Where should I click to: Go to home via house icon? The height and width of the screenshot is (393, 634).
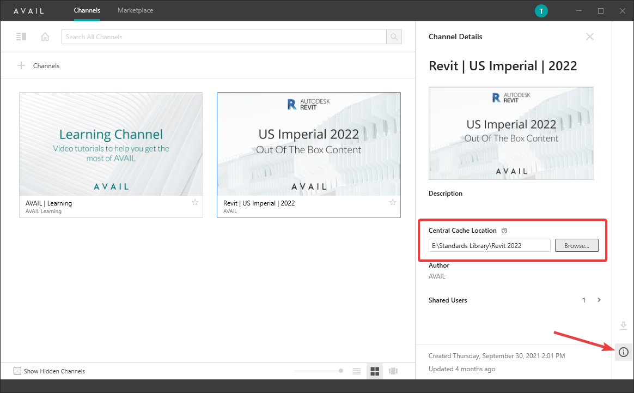[45, 37]
